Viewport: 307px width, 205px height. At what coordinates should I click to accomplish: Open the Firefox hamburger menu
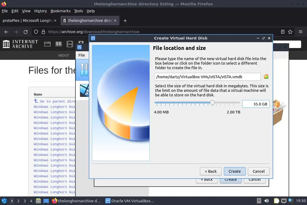tap(301, 32)
